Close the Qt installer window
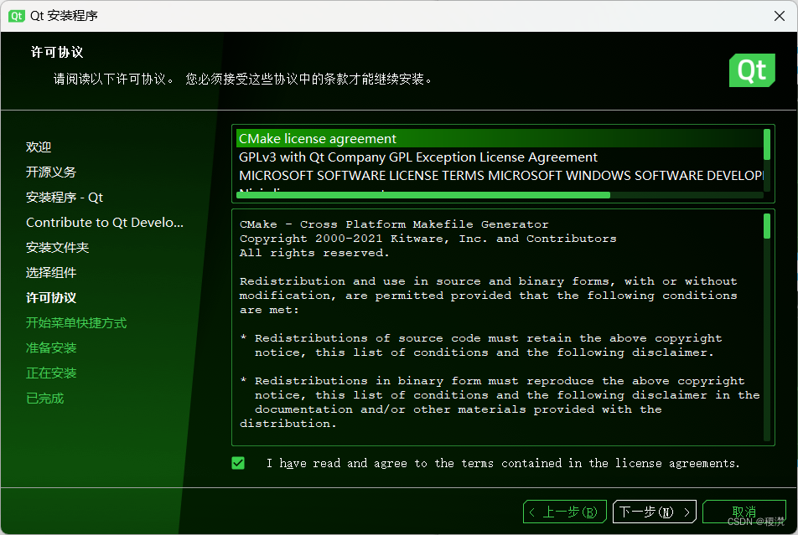This screenshot has width=798, height=535. 779,16
